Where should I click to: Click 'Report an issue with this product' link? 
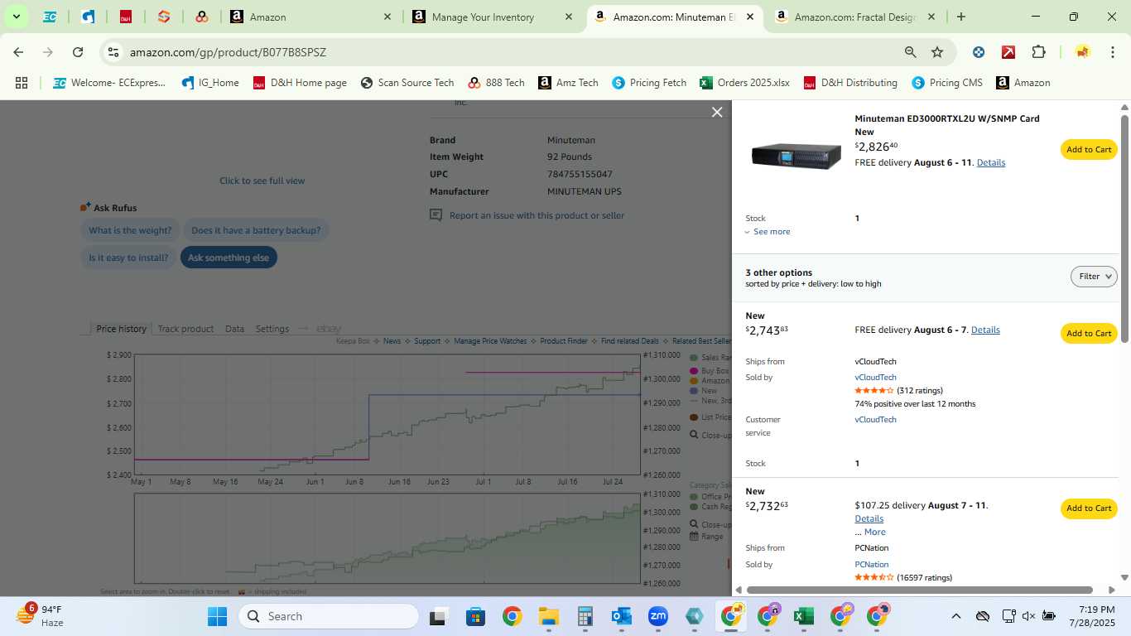(x=537, y=215)
